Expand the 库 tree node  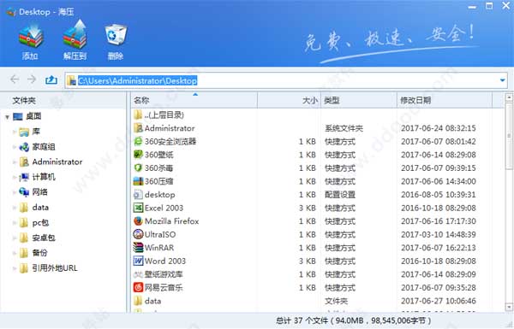(x=15, y=132)
